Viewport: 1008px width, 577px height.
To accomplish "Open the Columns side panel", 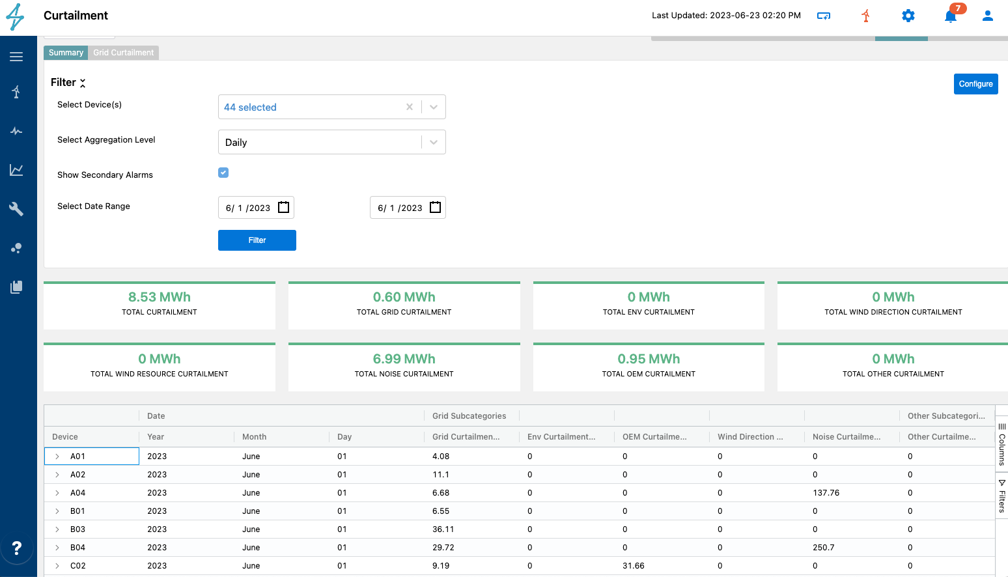I will pyautogui.click(x=1001, y=444).
